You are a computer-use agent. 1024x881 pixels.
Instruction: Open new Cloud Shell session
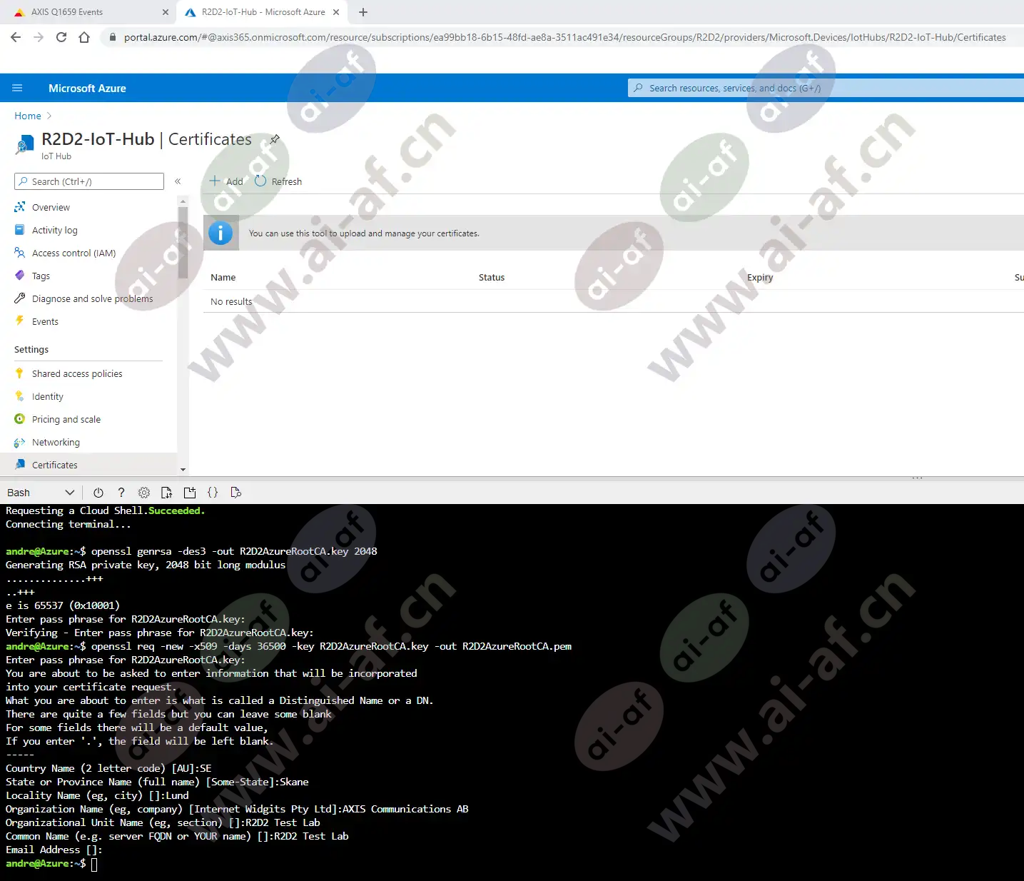(x=190, y=493)
